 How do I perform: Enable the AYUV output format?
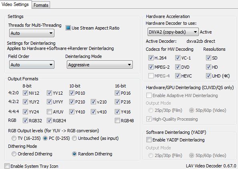[49, 112]
